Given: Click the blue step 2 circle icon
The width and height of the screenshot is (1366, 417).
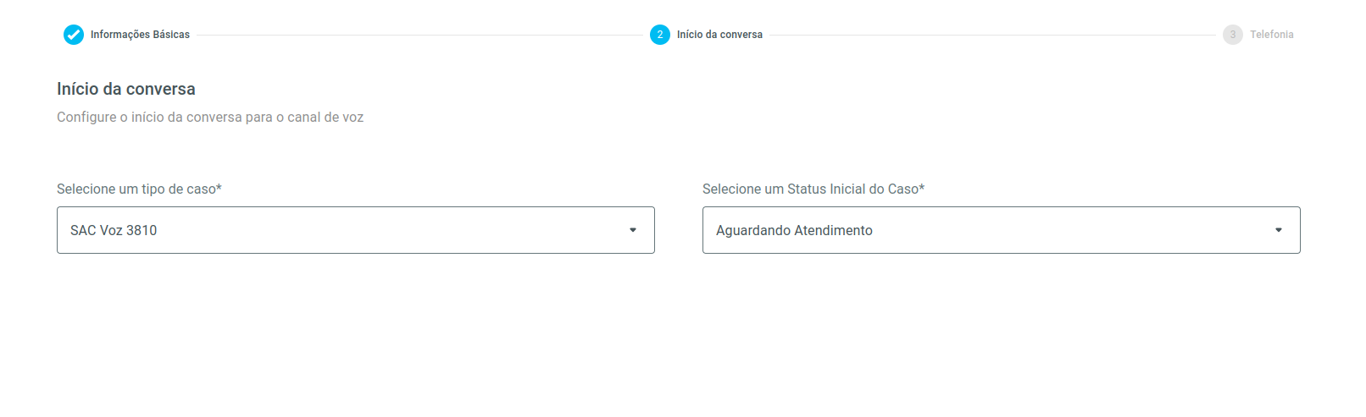Looking at the screenshot, I should click(x=660, y=35).
